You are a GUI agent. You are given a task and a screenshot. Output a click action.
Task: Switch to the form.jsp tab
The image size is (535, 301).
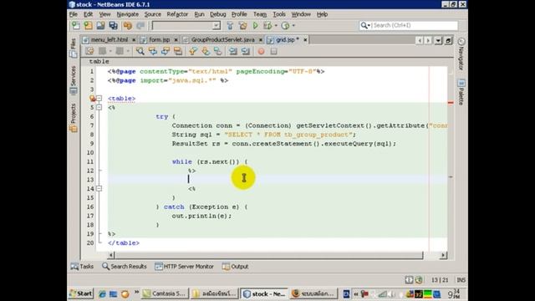click(160, 40)
